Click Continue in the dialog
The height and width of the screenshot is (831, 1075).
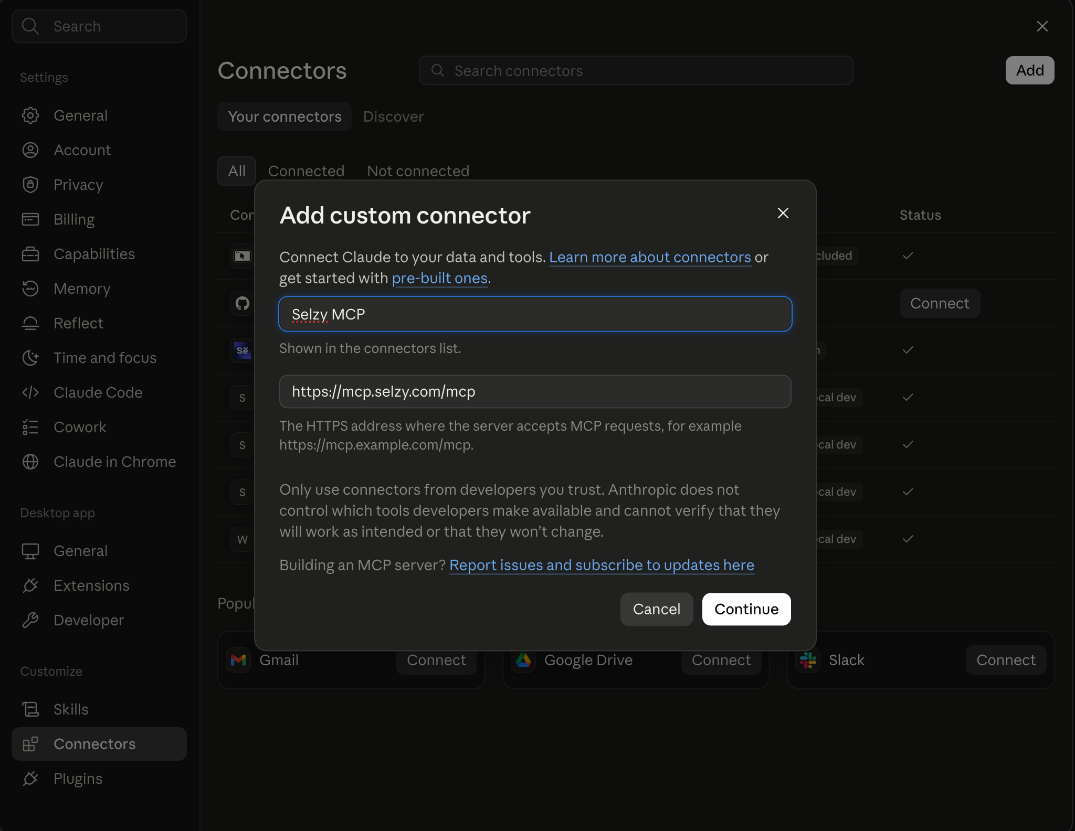[746, 609]
